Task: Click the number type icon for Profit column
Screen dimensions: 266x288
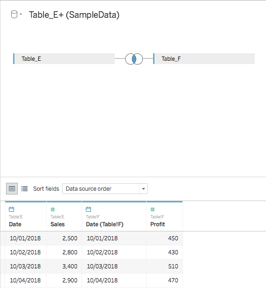Action: (x=153, y=209)
